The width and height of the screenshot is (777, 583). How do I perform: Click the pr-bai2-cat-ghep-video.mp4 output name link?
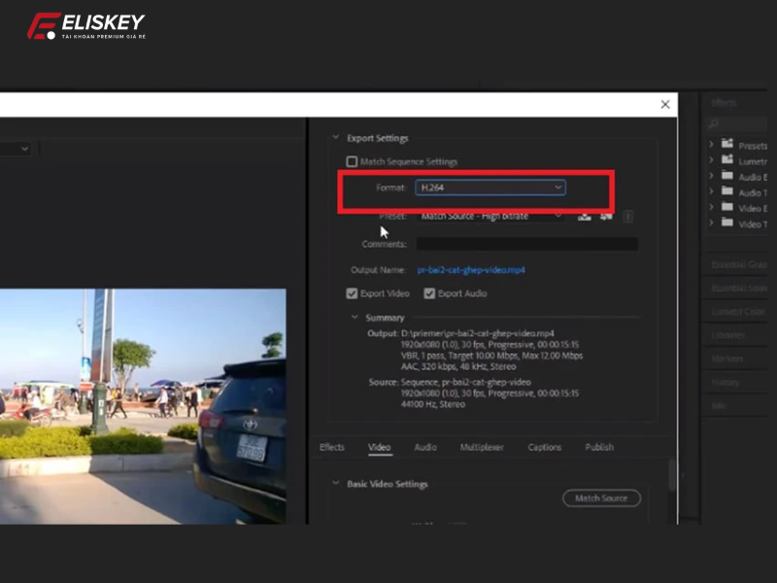pos(471,269)
